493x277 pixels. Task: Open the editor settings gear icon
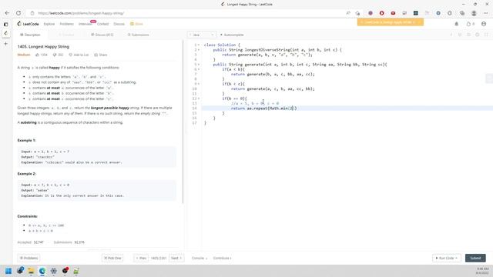tap(478, 35)
